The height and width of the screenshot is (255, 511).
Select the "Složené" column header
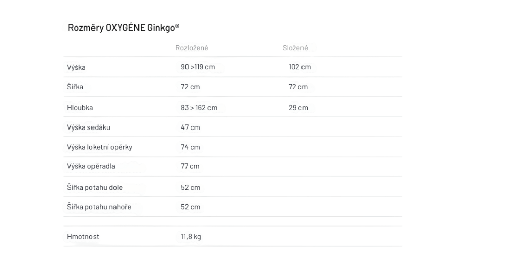pos(295,48)
